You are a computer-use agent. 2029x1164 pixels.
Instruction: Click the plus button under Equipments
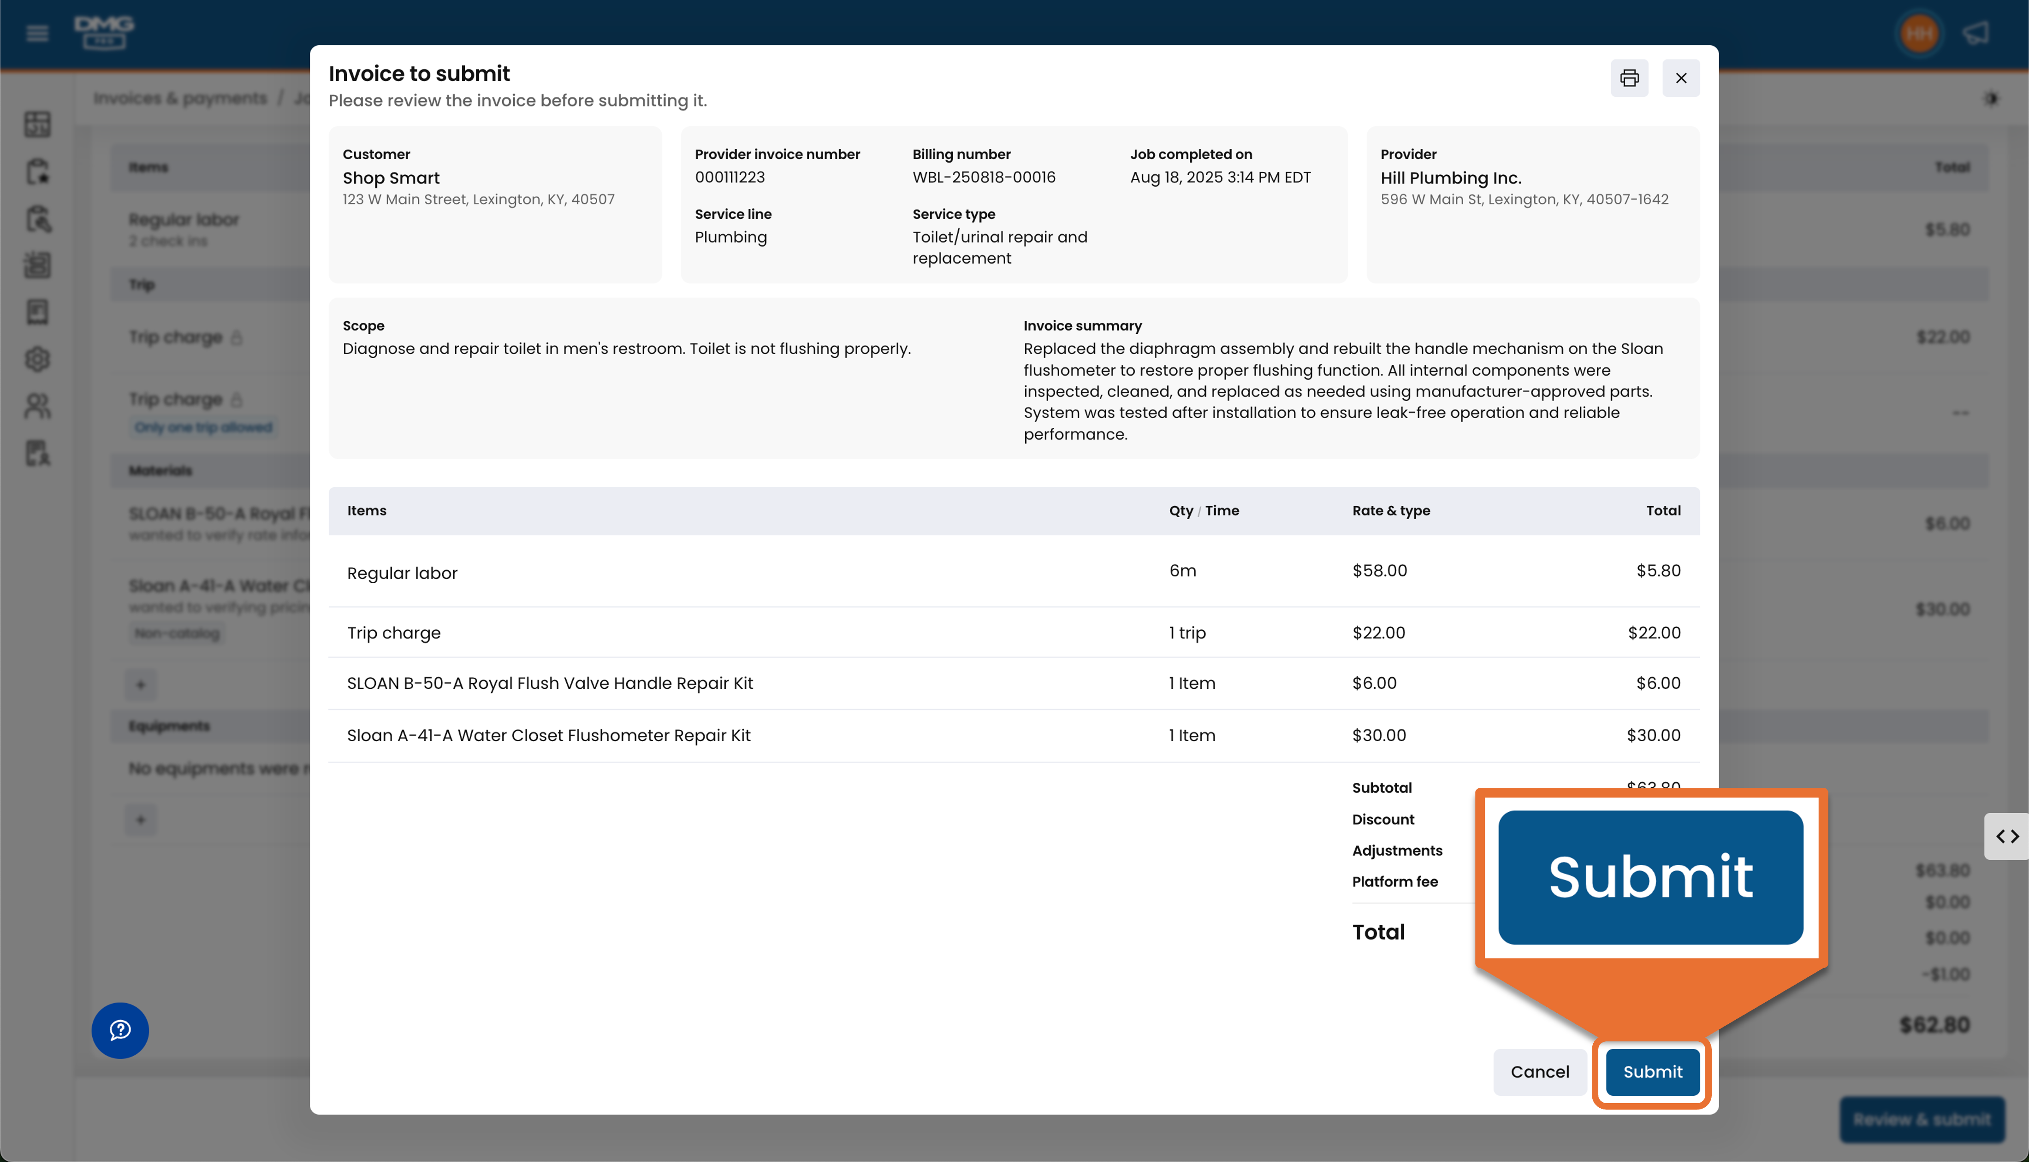(141, 820)
